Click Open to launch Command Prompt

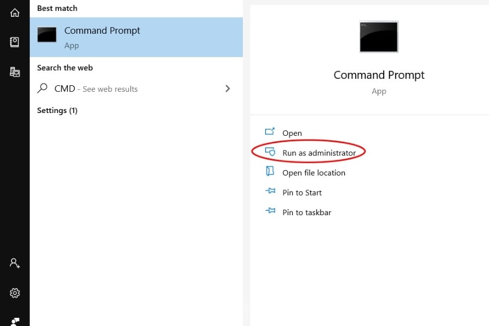(x=292, y=132)
